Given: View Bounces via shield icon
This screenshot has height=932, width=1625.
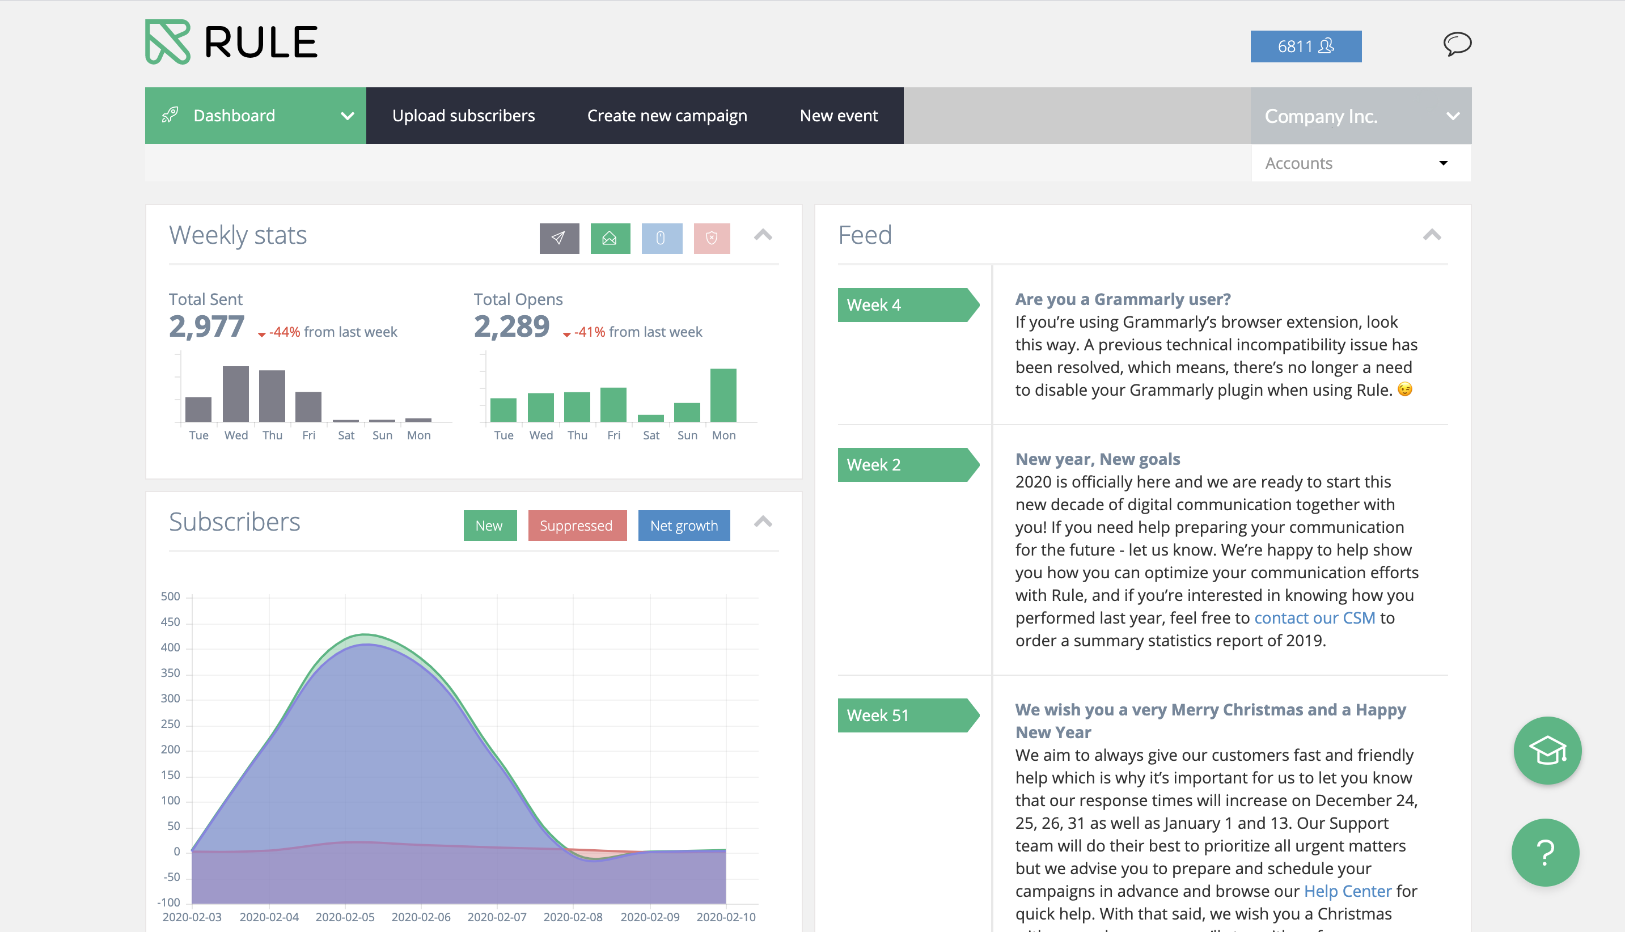Looking at the screenshot, I should click(x=712, y=238).
